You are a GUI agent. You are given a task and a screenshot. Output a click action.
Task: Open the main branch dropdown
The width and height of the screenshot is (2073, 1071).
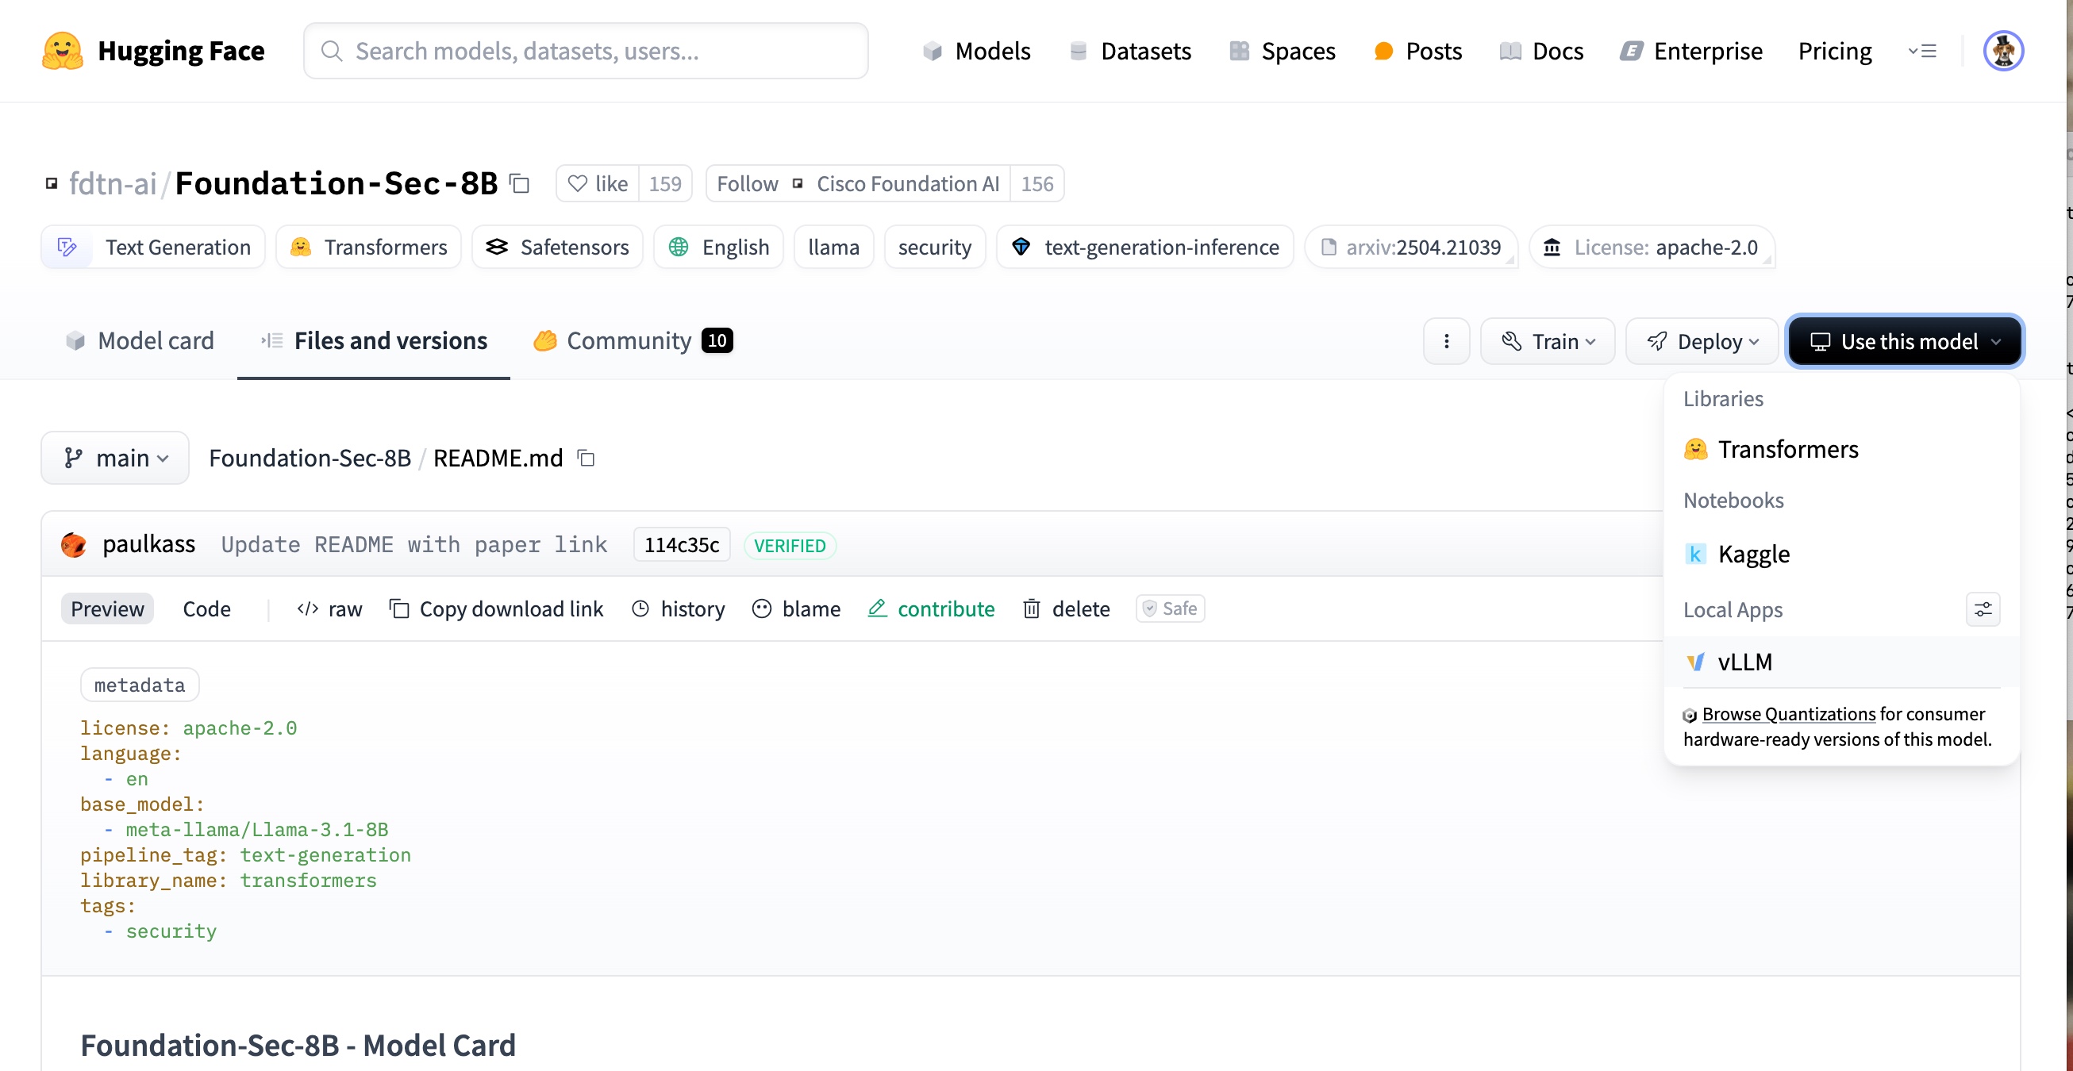(115, 458)
